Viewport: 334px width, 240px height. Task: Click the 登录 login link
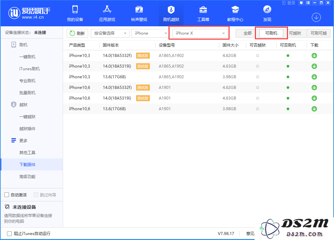(x=291, y=3)
